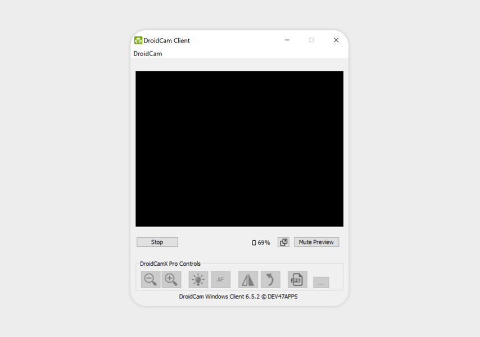Screen dimensions: 480x337
Task: Click the zoom in magnifier icon
Action: pyautogui.click(x=171, y=279)
